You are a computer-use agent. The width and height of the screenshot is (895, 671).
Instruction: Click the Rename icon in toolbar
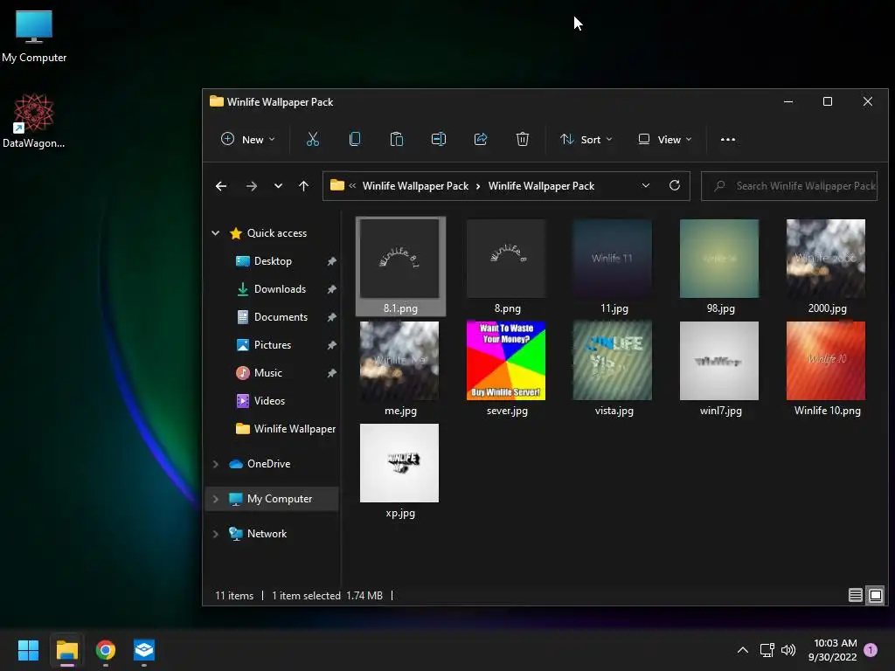pyautogui.click(x=439, y=139)
